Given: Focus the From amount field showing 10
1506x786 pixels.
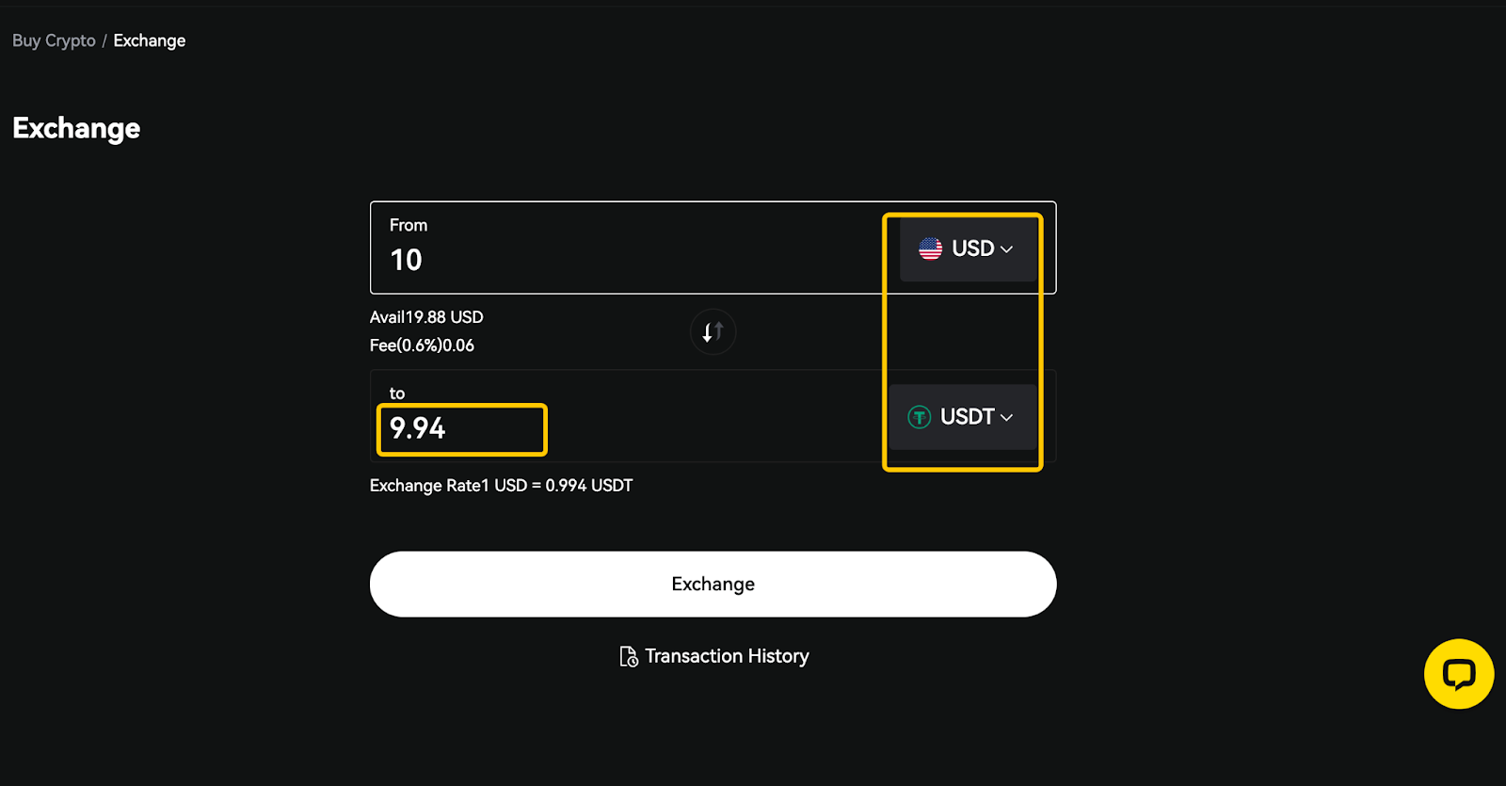Looking at the screenshot, I should point(626,260).
